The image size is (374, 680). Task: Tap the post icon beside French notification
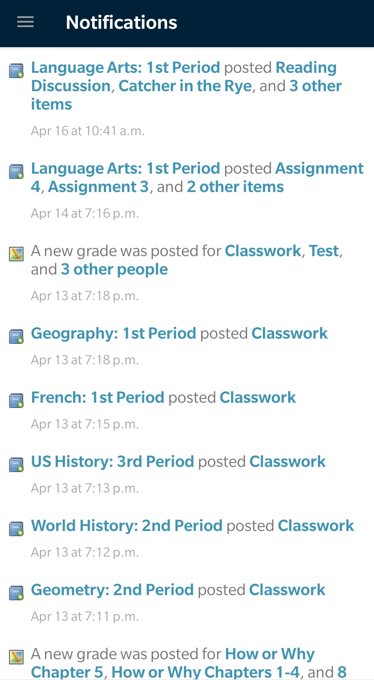pyautogui.click(x=16, y=401)
